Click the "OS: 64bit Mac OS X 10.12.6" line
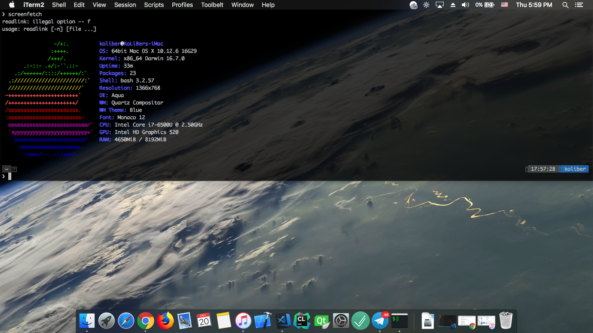 [148, 51]
